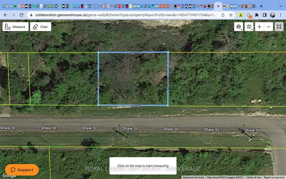Image resolution: width=286 pixels, height=179 pixels.
Task: Activate the Measure tool
Action: 15,27
